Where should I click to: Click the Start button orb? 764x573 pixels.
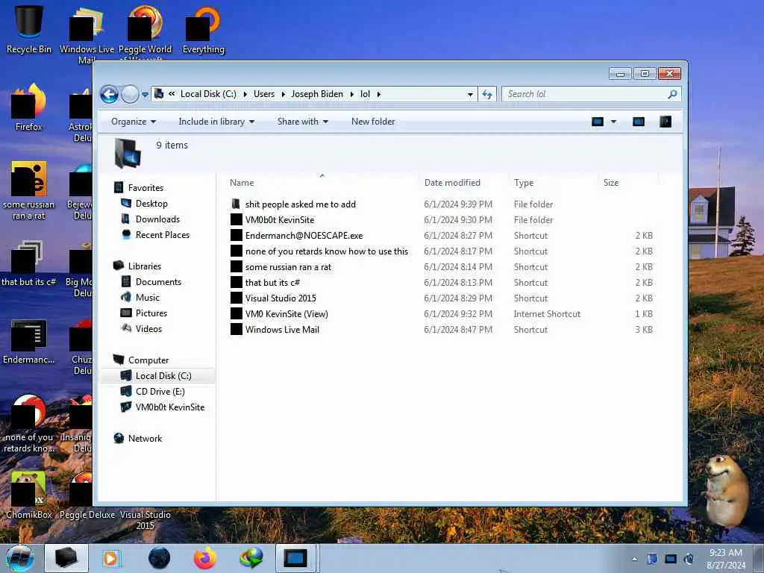tap(20, 558)
